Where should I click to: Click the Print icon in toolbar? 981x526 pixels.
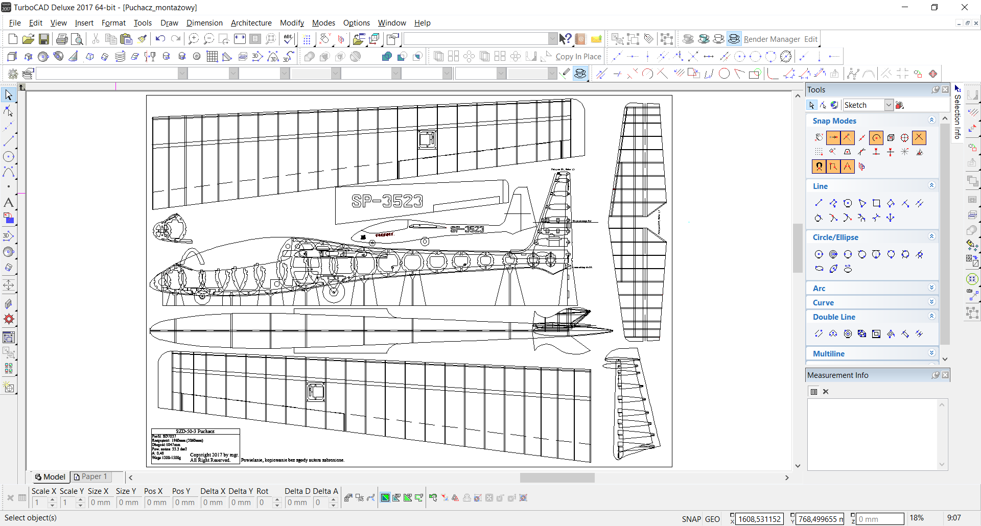pos(62,39)
